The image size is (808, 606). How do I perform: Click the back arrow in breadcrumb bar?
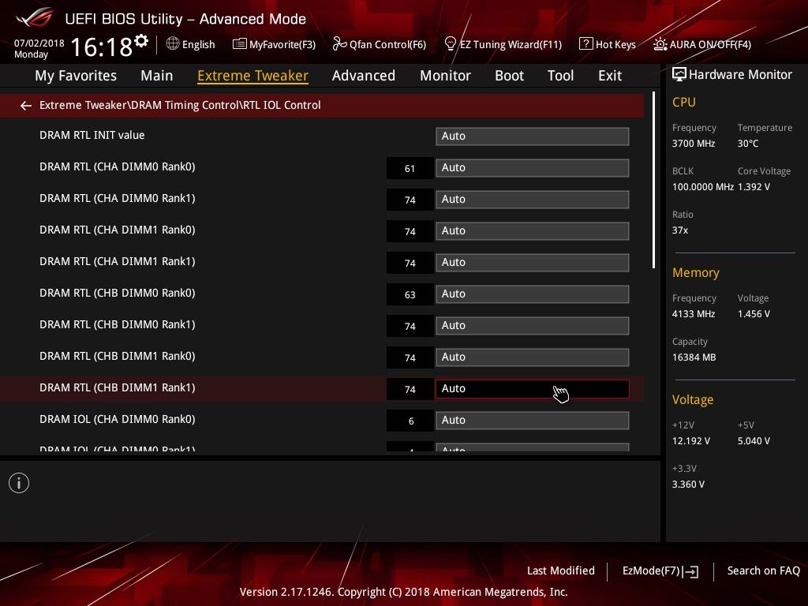point(26,106)
